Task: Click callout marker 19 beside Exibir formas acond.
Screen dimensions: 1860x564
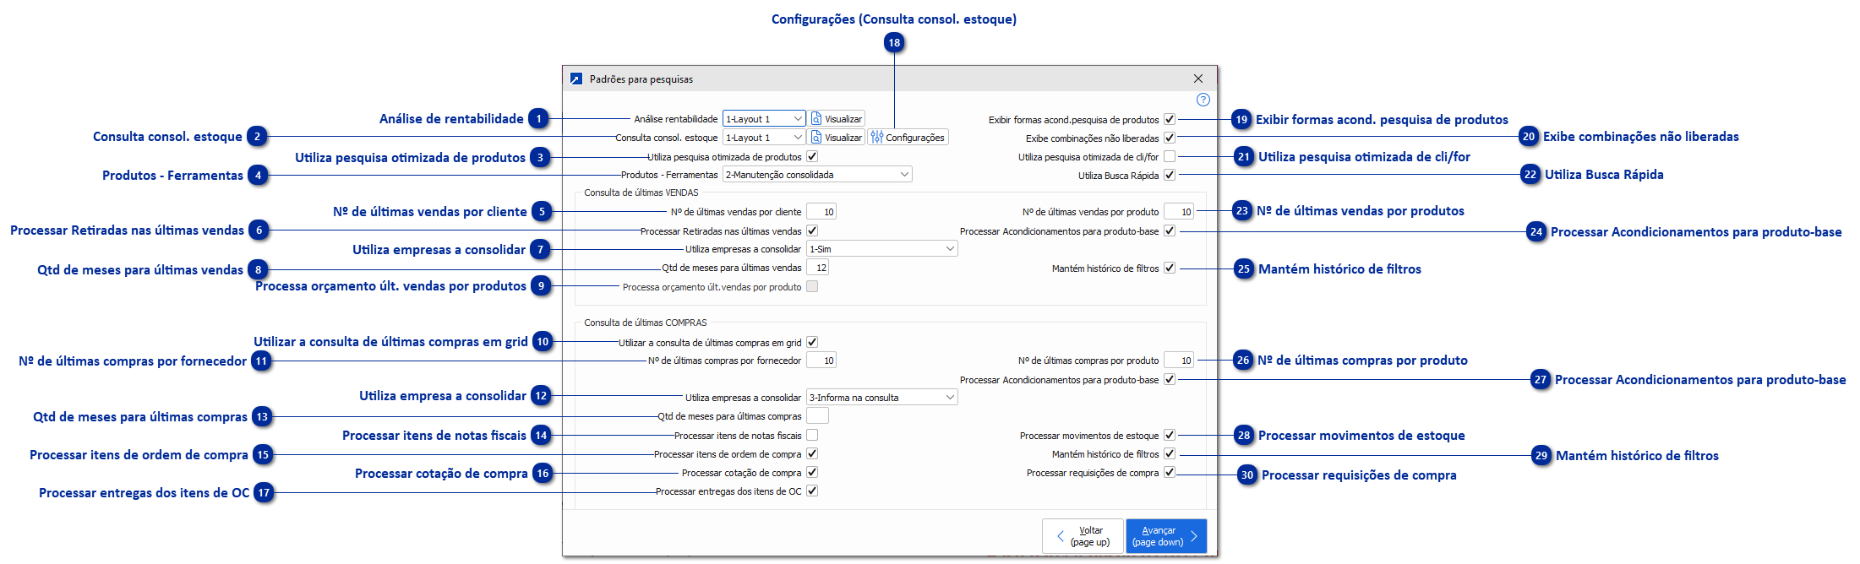Action: point(1241,120)
